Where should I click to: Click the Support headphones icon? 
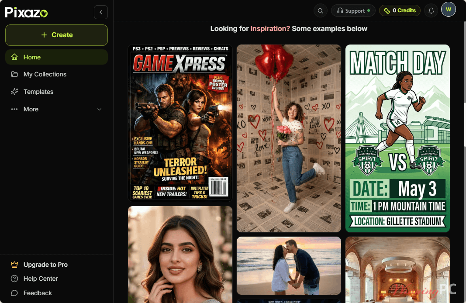click(340, 10)
